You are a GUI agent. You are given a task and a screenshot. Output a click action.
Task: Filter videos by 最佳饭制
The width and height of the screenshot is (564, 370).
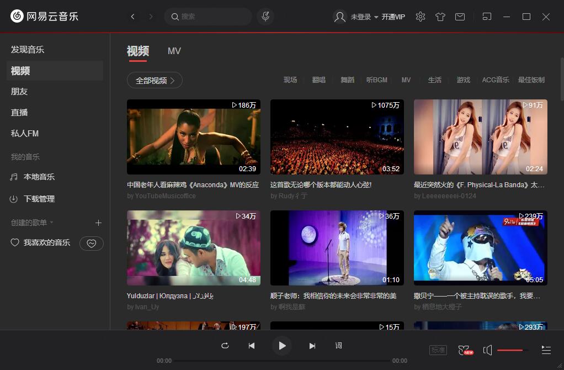click(531, 80)
